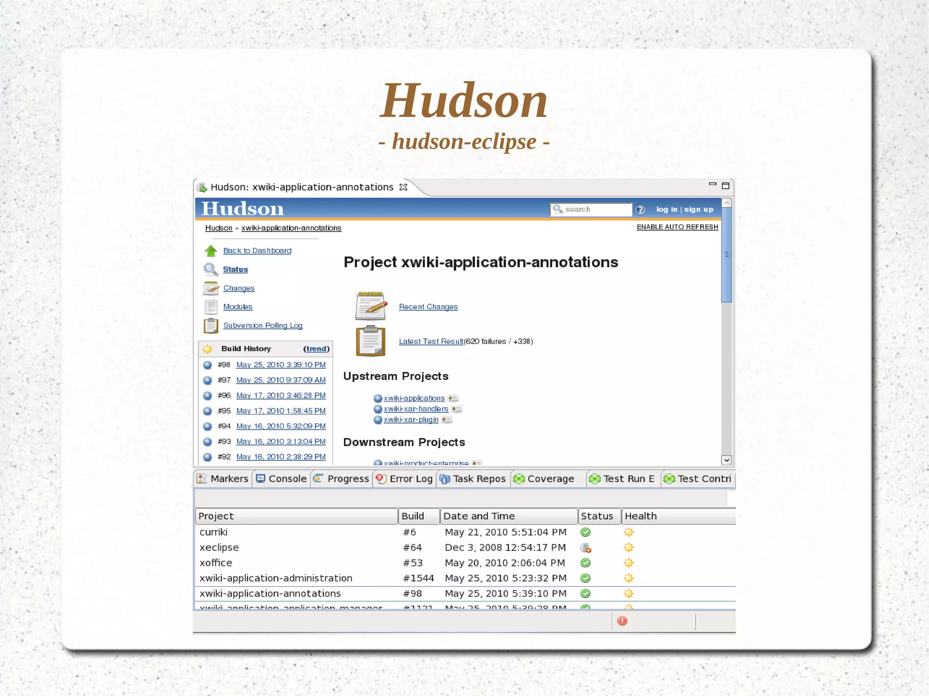Click the red error icon in status bar
Image resolution: width=929 pixels, height=696 pixels.
coord(622,621)
